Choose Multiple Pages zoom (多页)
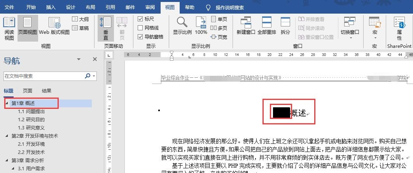The image size is (413, 173). (x=219, y=28)
